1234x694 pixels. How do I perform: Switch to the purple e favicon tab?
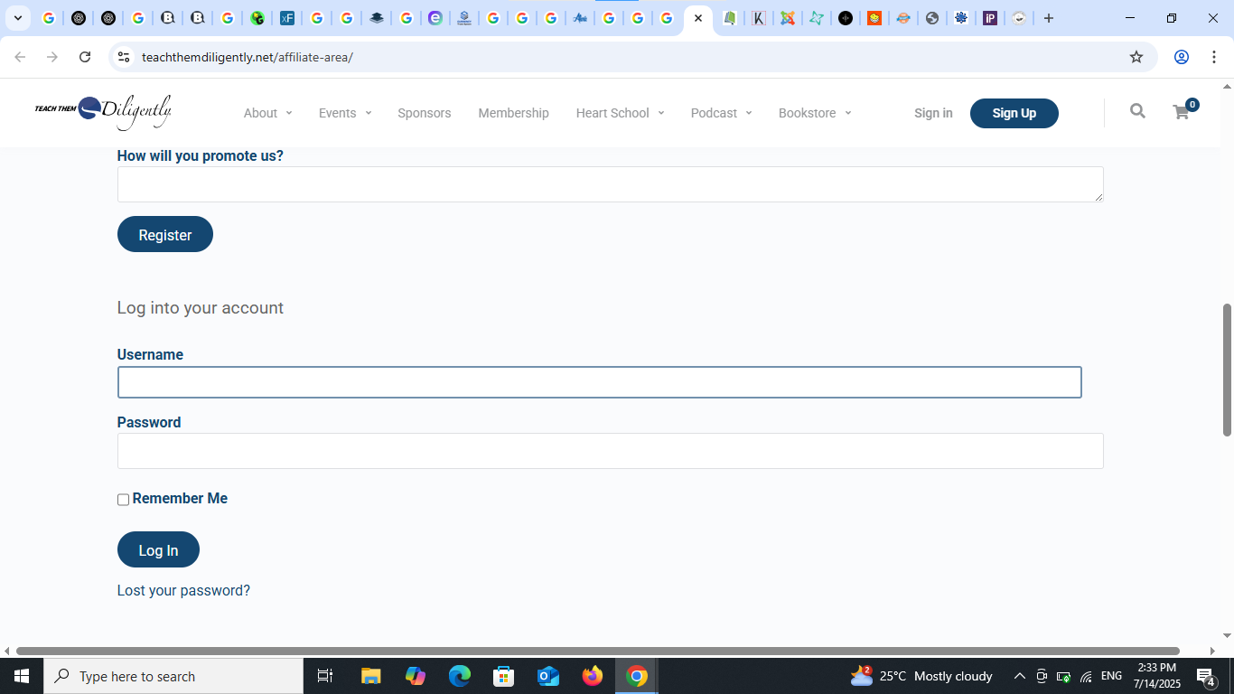click(435, 18)
